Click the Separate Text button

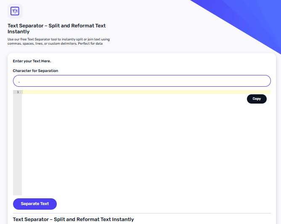(x=35, y=204)
